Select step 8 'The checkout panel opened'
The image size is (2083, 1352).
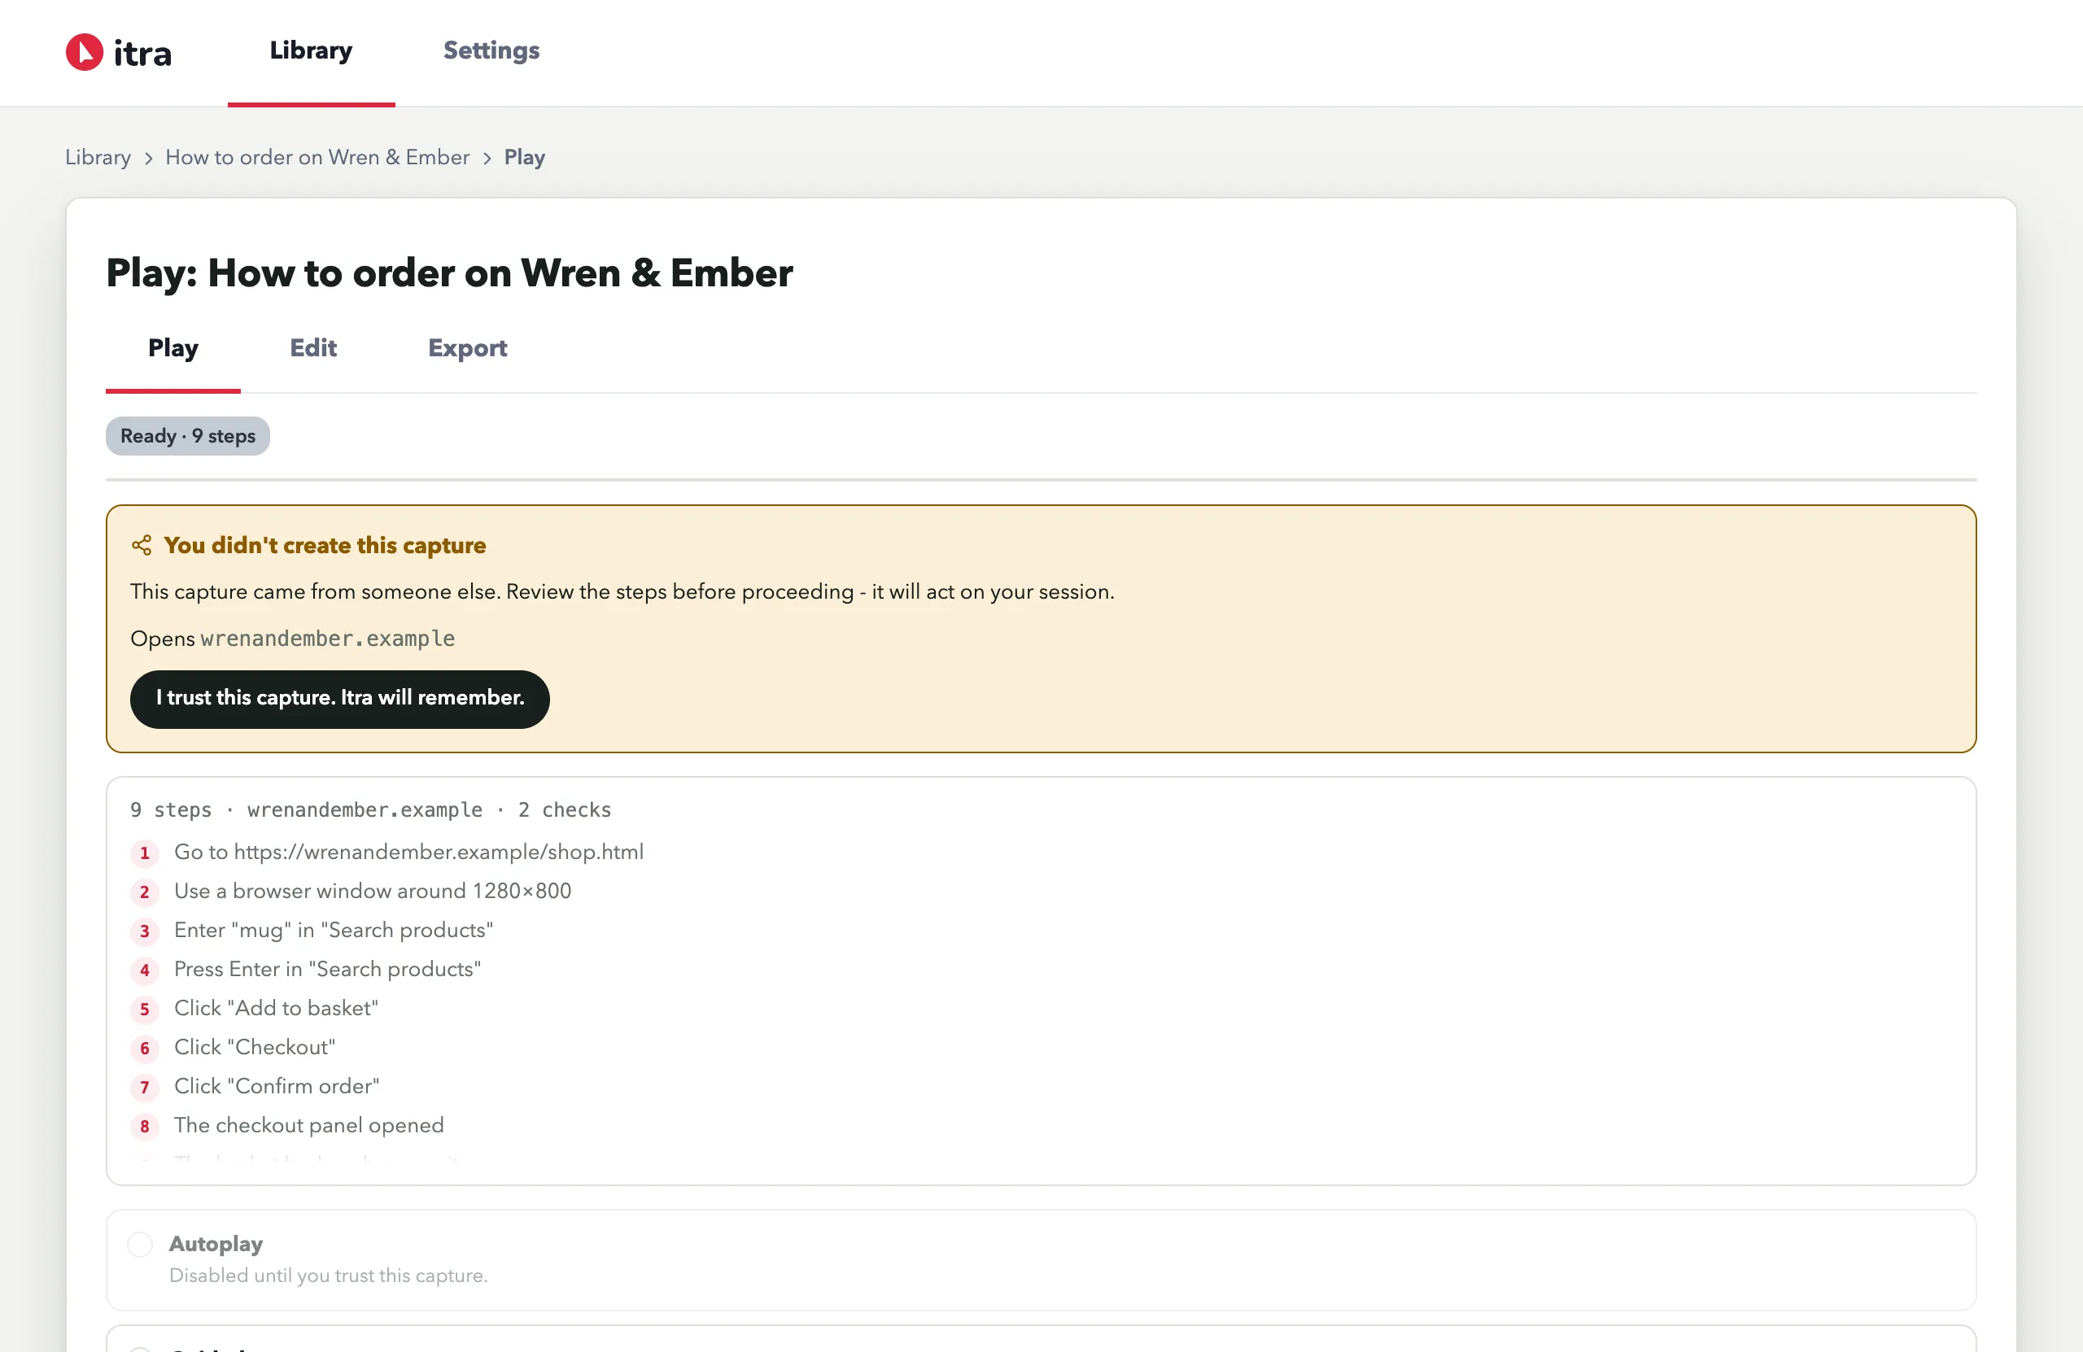click(309, 1125)
